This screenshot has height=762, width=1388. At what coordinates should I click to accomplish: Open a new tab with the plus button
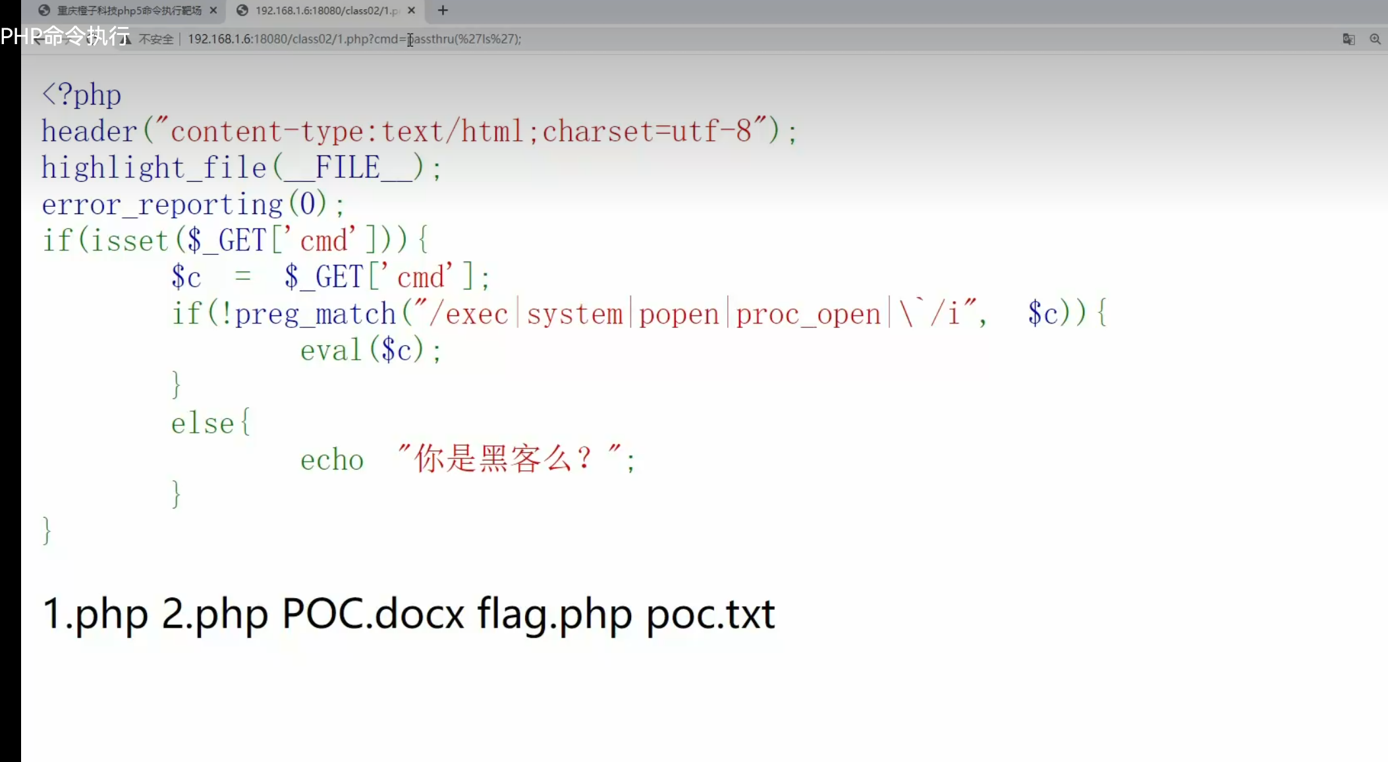click(443, 11)
